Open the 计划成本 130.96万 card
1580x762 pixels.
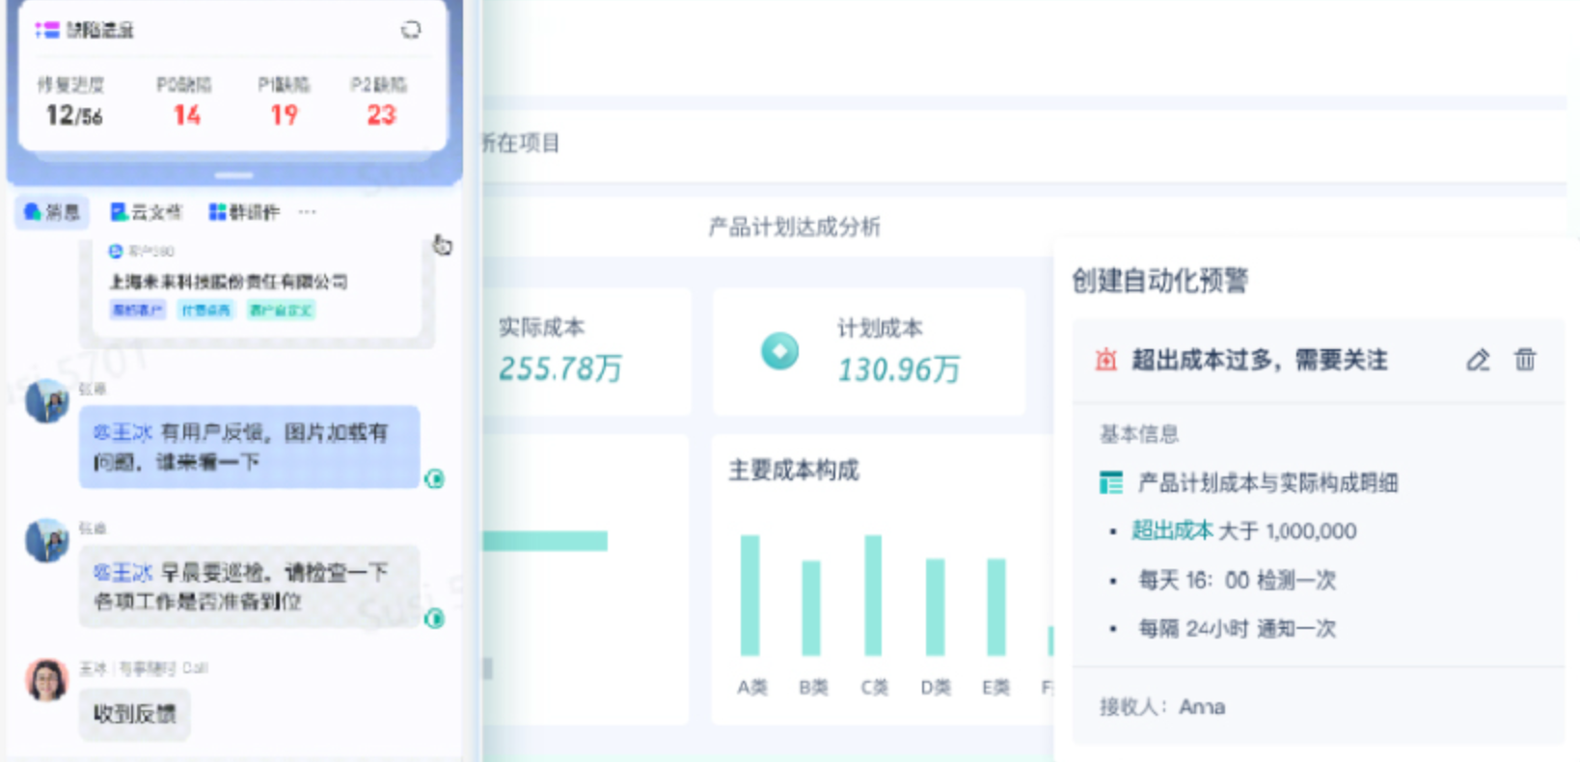click(868, 351)
